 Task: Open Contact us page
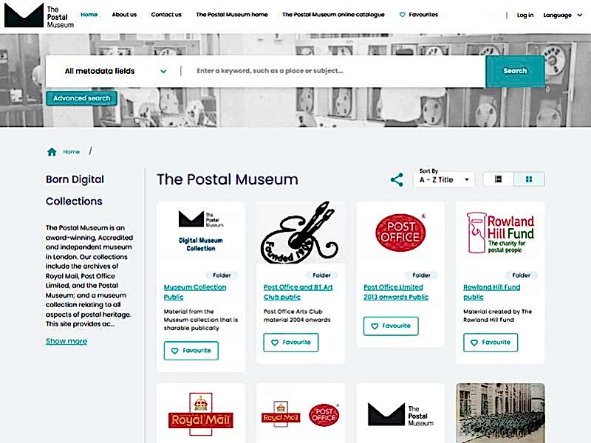pos(166,15)
